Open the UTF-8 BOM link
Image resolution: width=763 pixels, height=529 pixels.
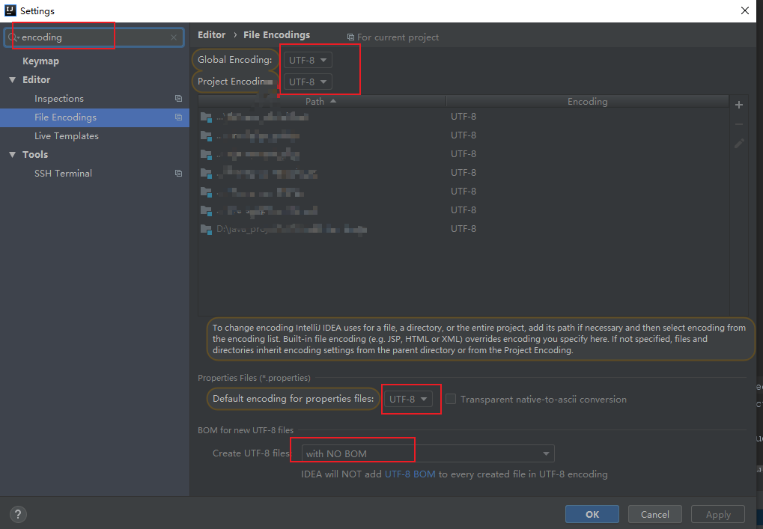410,474
